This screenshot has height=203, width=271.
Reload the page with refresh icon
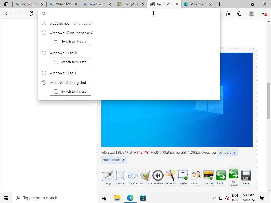point(31,13)
